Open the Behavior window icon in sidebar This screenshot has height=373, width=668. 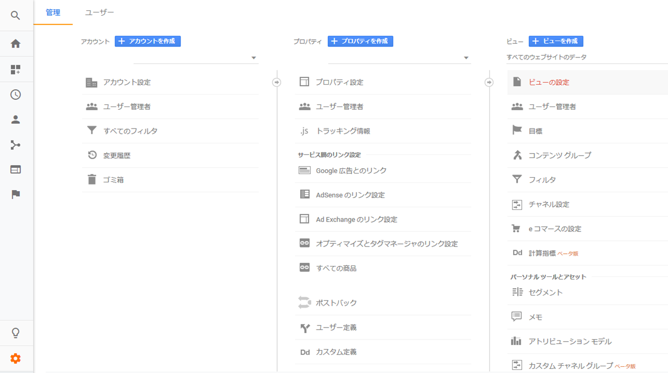click(16, 170)
